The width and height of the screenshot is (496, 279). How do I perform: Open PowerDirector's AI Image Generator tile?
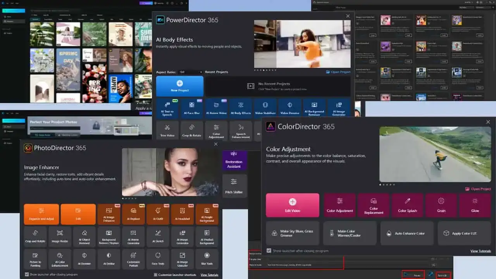pos(339,108)
